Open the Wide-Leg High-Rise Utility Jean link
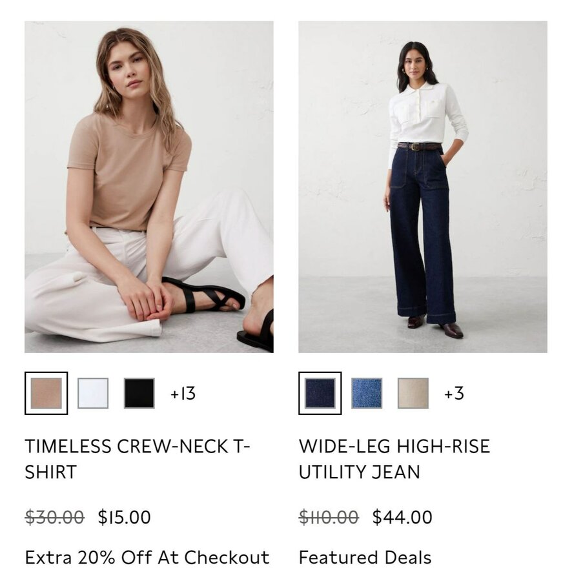Image resolution: width=572 pixels, height=581 pixels. click(x=394, y=459)
